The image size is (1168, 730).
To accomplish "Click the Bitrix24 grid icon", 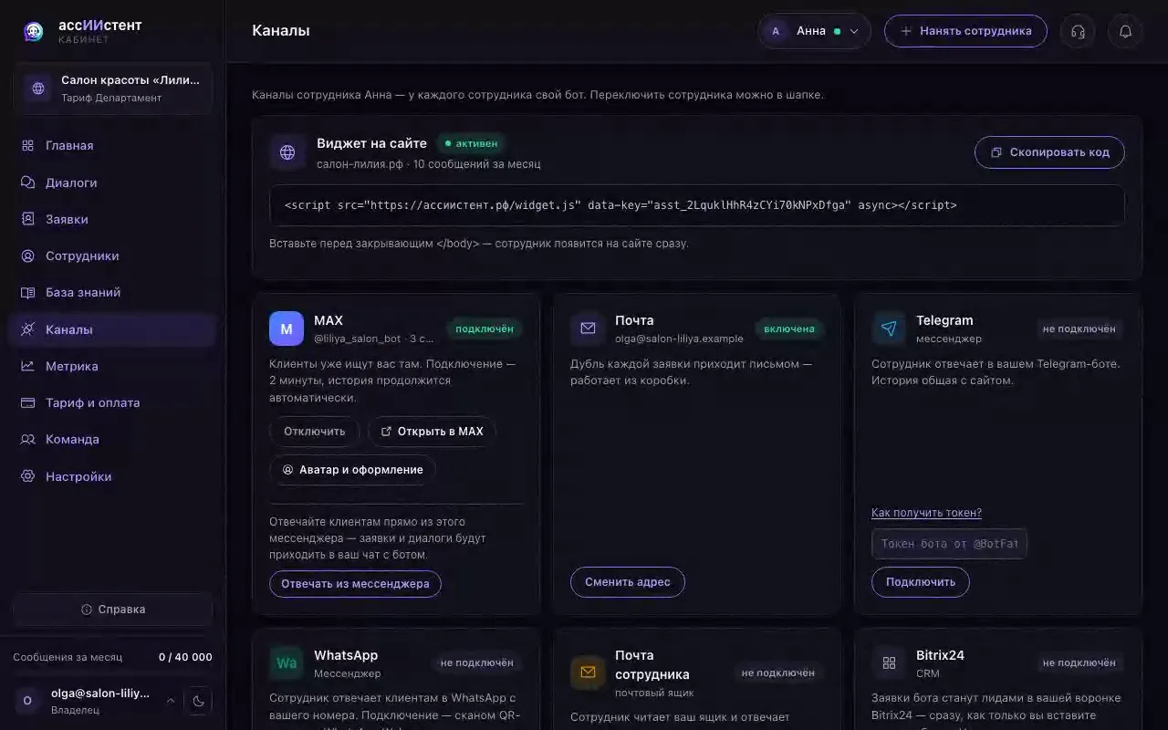I will coord(889,663).
